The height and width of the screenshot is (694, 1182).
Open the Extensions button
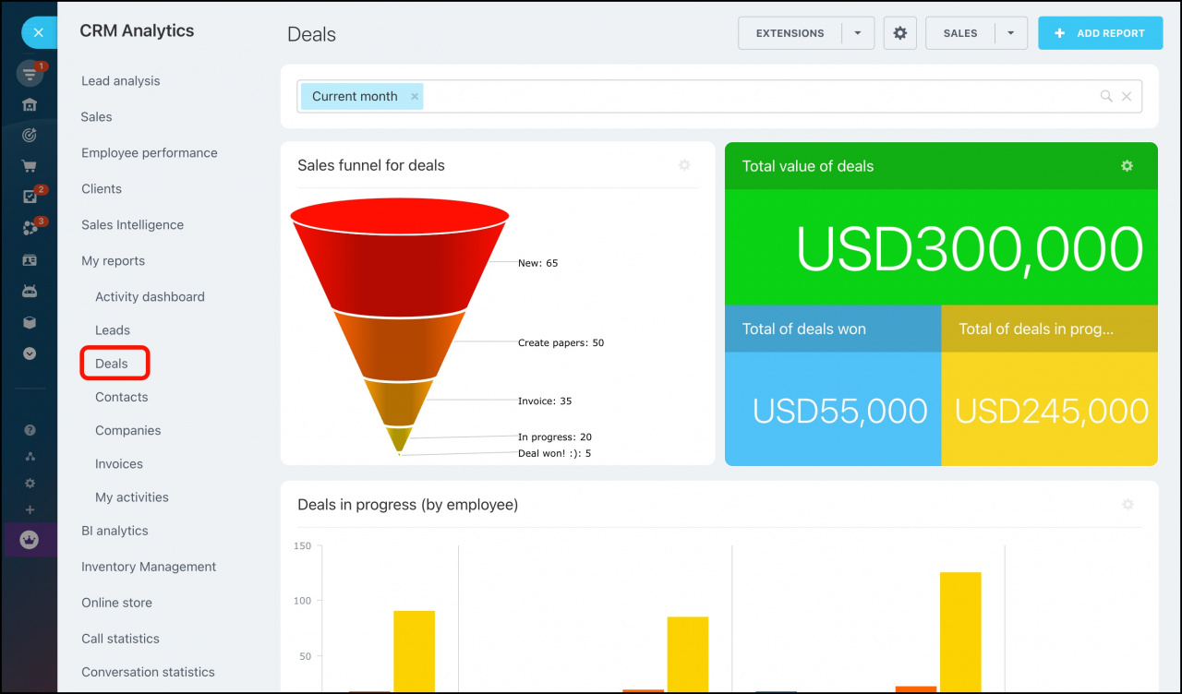pos(790,33)
